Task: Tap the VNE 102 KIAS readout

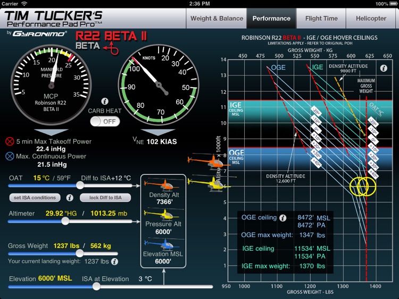Action: [155, 141]
